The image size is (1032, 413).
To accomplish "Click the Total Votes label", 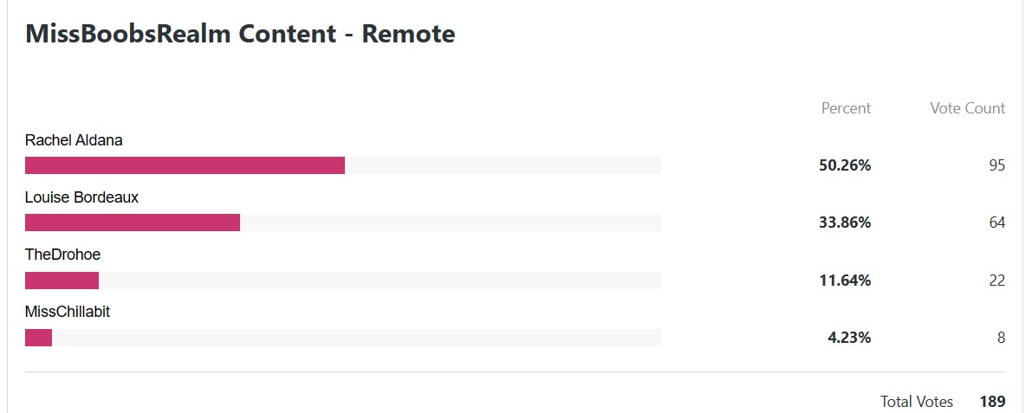I will [x=917, y=401].
